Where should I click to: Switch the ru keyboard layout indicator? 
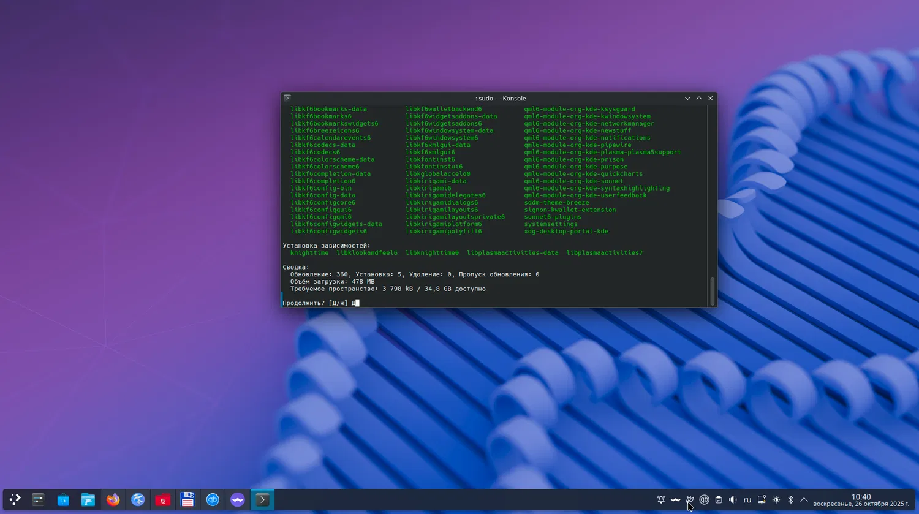coord(747,500)
